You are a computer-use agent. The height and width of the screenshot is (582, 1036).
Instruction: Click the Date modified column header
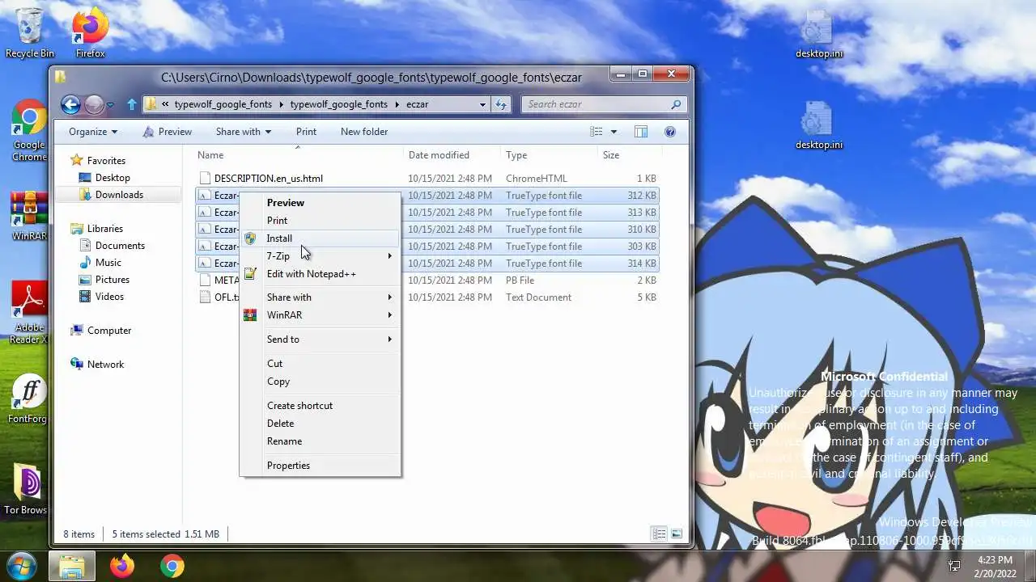[x=452, y=155]
